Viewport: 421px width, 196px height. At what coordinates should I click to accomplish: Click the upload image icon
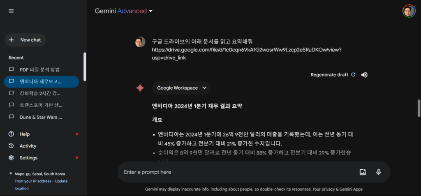363,172
